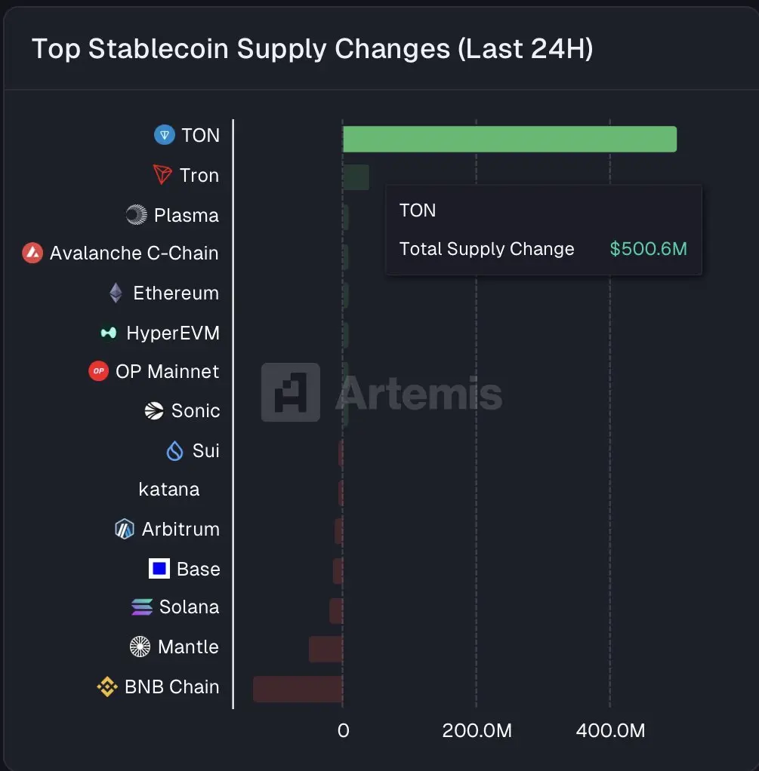Click the Base blue square icon

click(159, 569)
